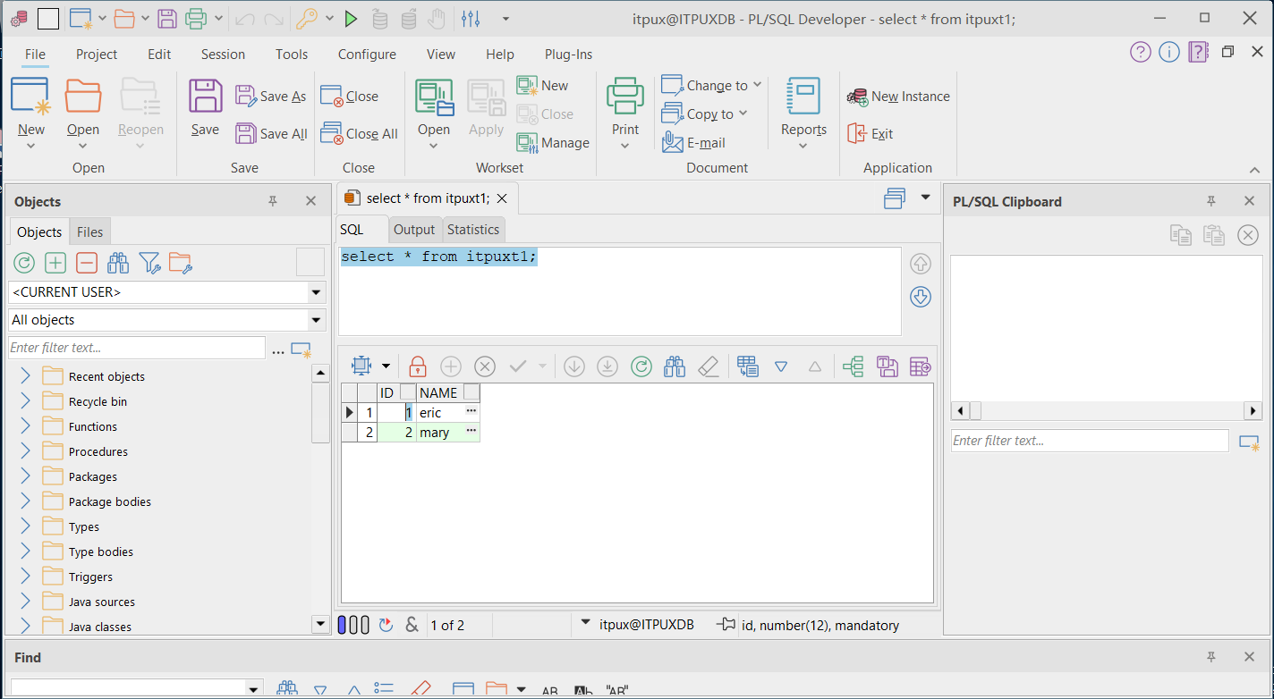Viewport: 1274px width, 699px height.
Task: Expand the Packages folder
Action: (25, 476)
